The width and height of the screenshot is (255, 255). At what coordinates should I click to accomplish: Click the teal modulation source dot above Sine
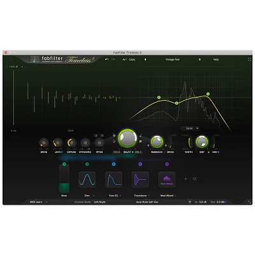[x=87, y=164]
